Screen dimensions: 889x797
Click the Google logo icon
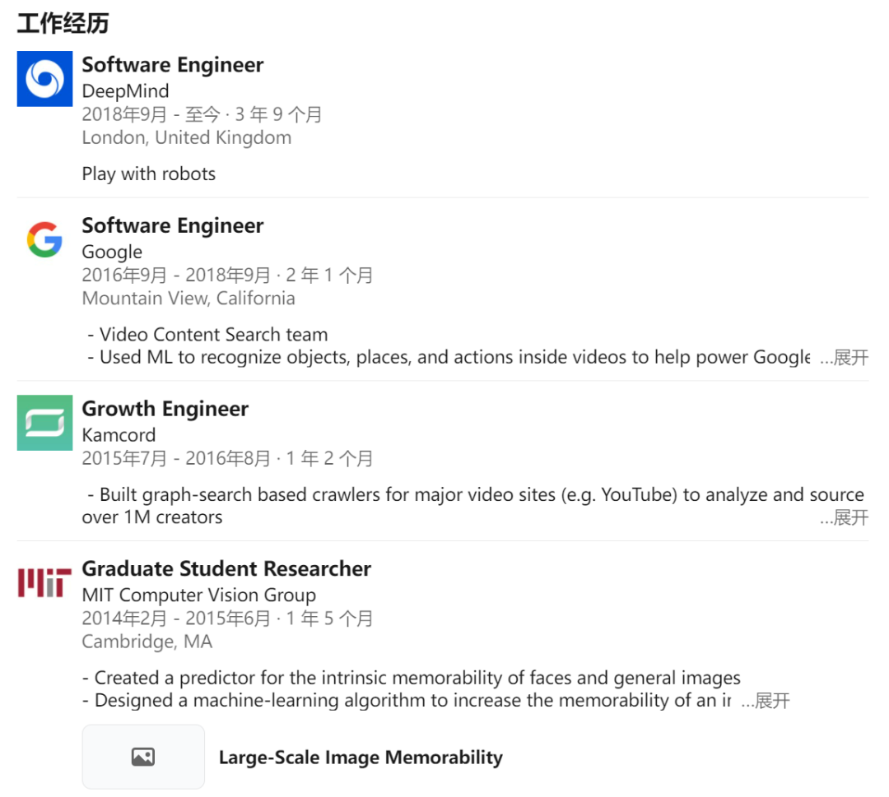44,239
